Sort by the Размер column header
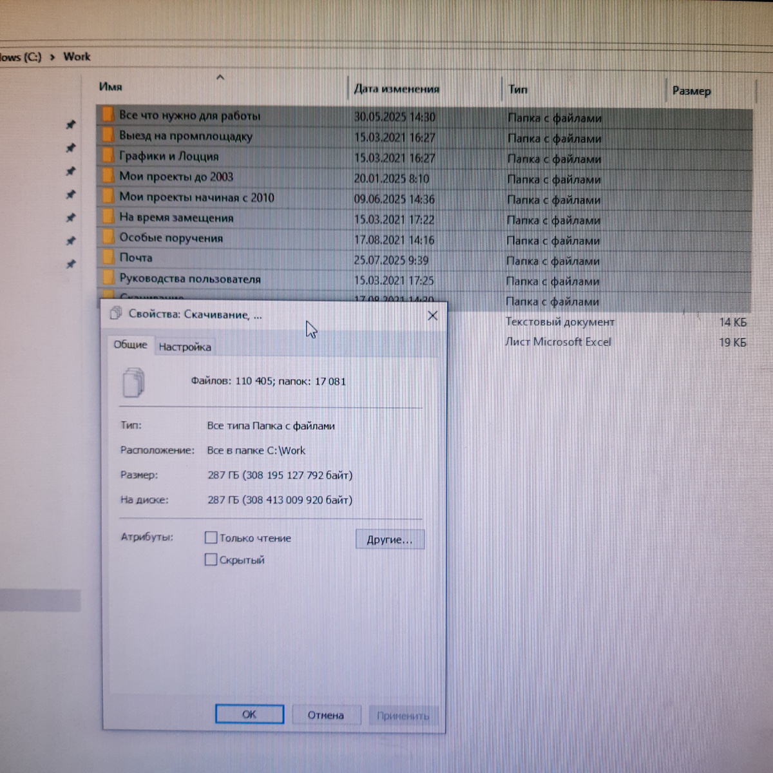Screen dimensions: 773x773 pos(691,91)
